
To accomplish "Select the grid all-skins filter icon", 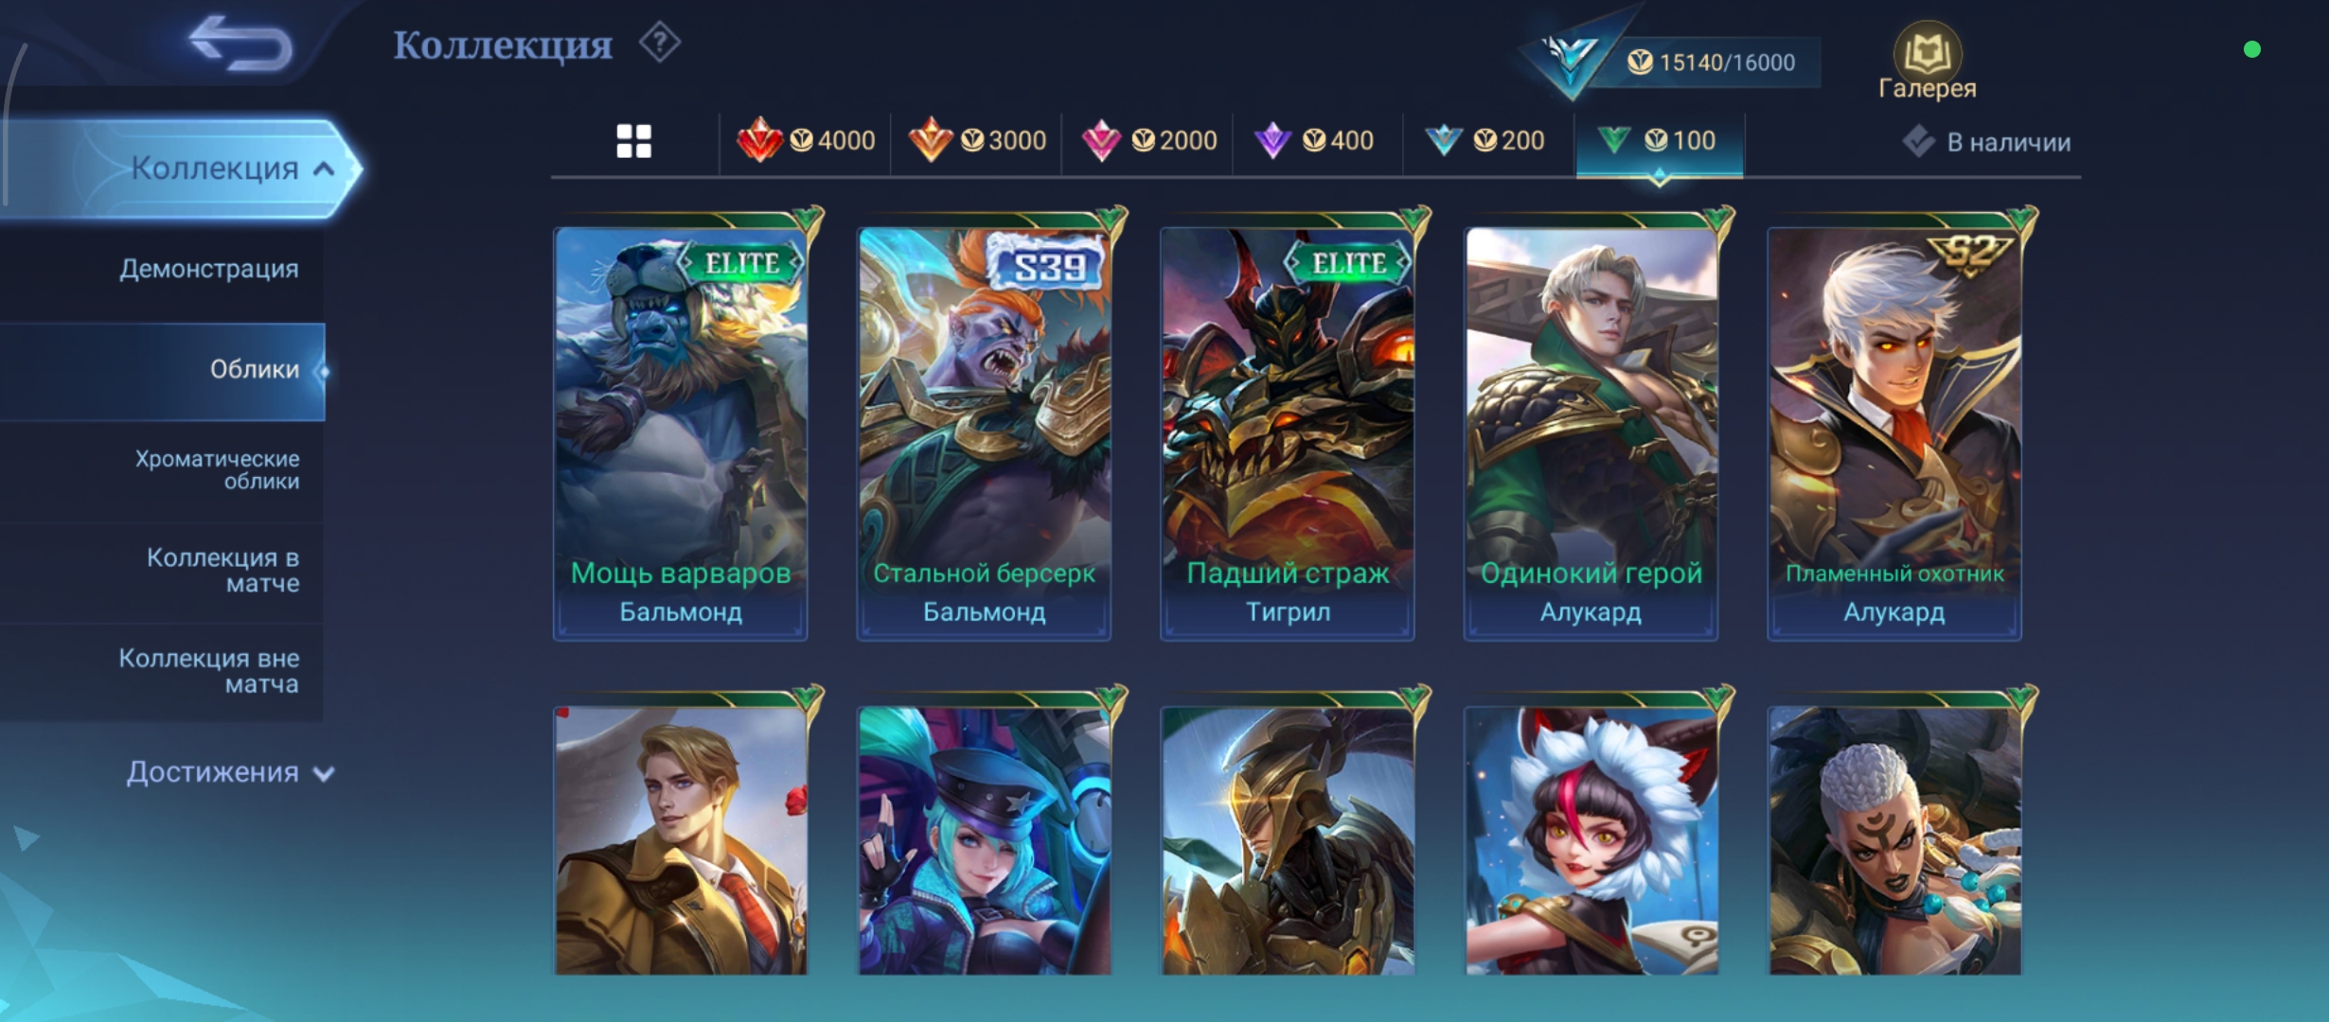I will [x=634, y=142].
